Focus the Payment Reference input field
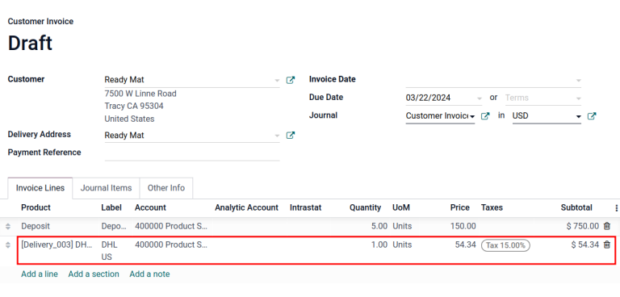 point(192,153)
